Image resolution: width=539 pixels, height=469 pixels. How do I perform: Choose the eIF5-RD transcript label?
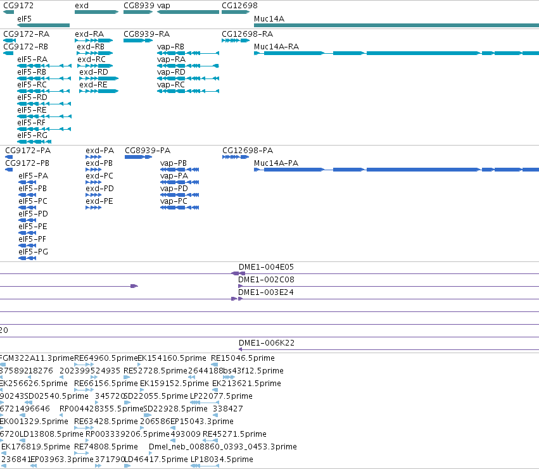(32, 97)
